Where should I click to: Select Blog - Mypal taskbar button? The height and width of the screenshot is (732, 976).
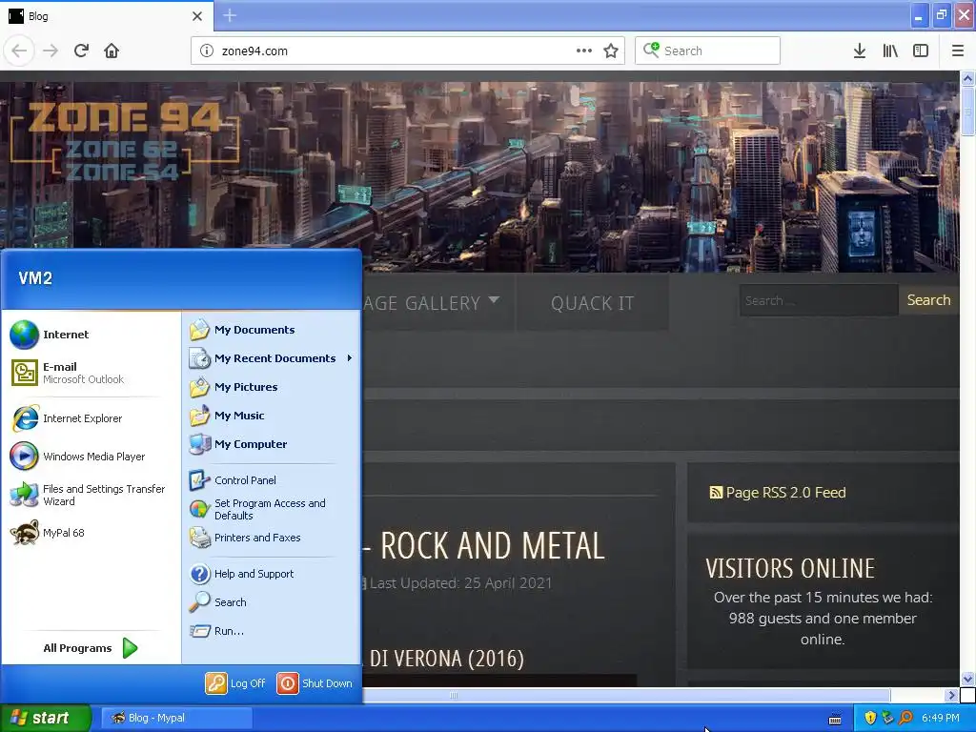tap(176, 718)
